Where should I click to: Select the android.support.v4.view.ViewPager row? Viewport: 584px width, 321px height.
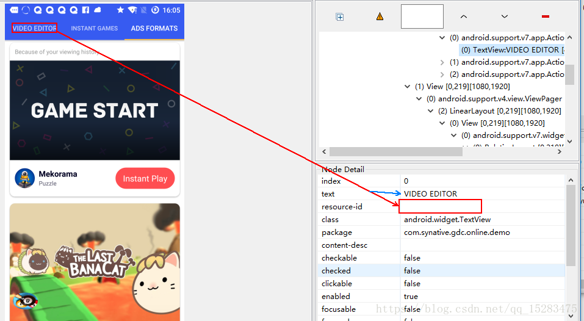[x=494, y=99]
